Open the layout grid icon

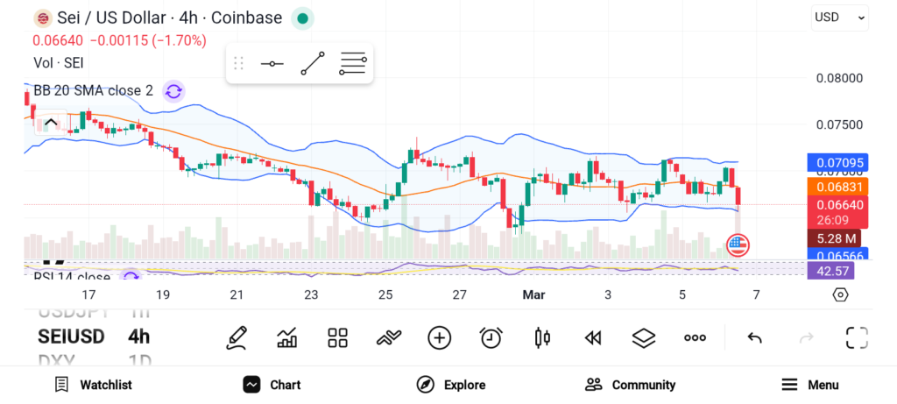[x=337, y=337]
